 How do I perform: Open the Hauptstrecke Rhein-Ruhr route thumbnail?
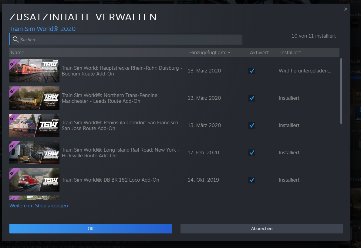tap(34, 71)
